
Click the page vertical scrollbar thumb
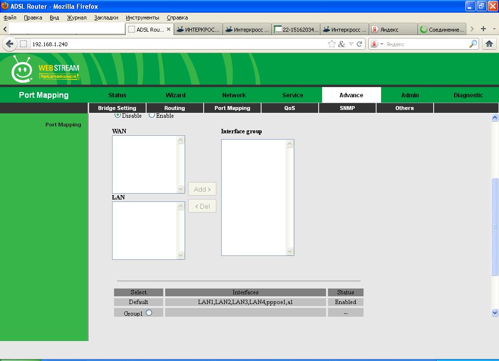pos(495,226)
